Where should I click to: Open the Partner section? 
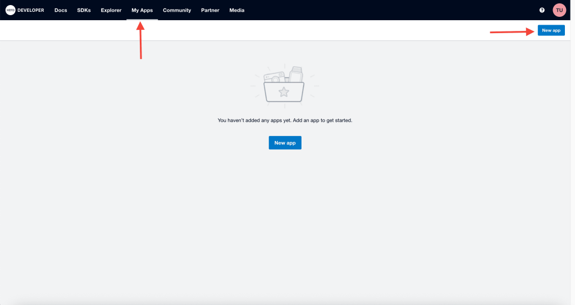point(210,10)
